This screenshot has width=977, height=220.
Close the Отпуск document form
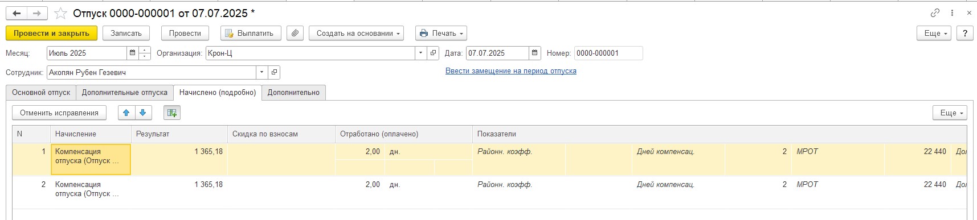click(x=969, y=13)
